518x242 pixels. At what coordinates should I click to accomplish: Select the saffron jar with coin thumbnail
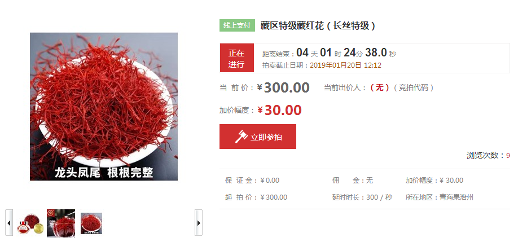30,223
